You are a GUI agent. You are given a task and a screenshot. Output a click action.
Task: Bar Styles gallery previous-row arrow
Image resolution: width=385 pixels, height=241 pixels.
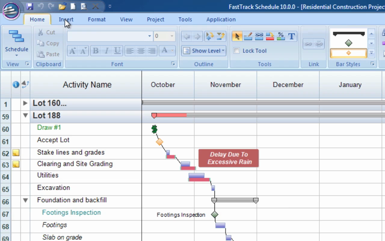(x=371, y=34)
